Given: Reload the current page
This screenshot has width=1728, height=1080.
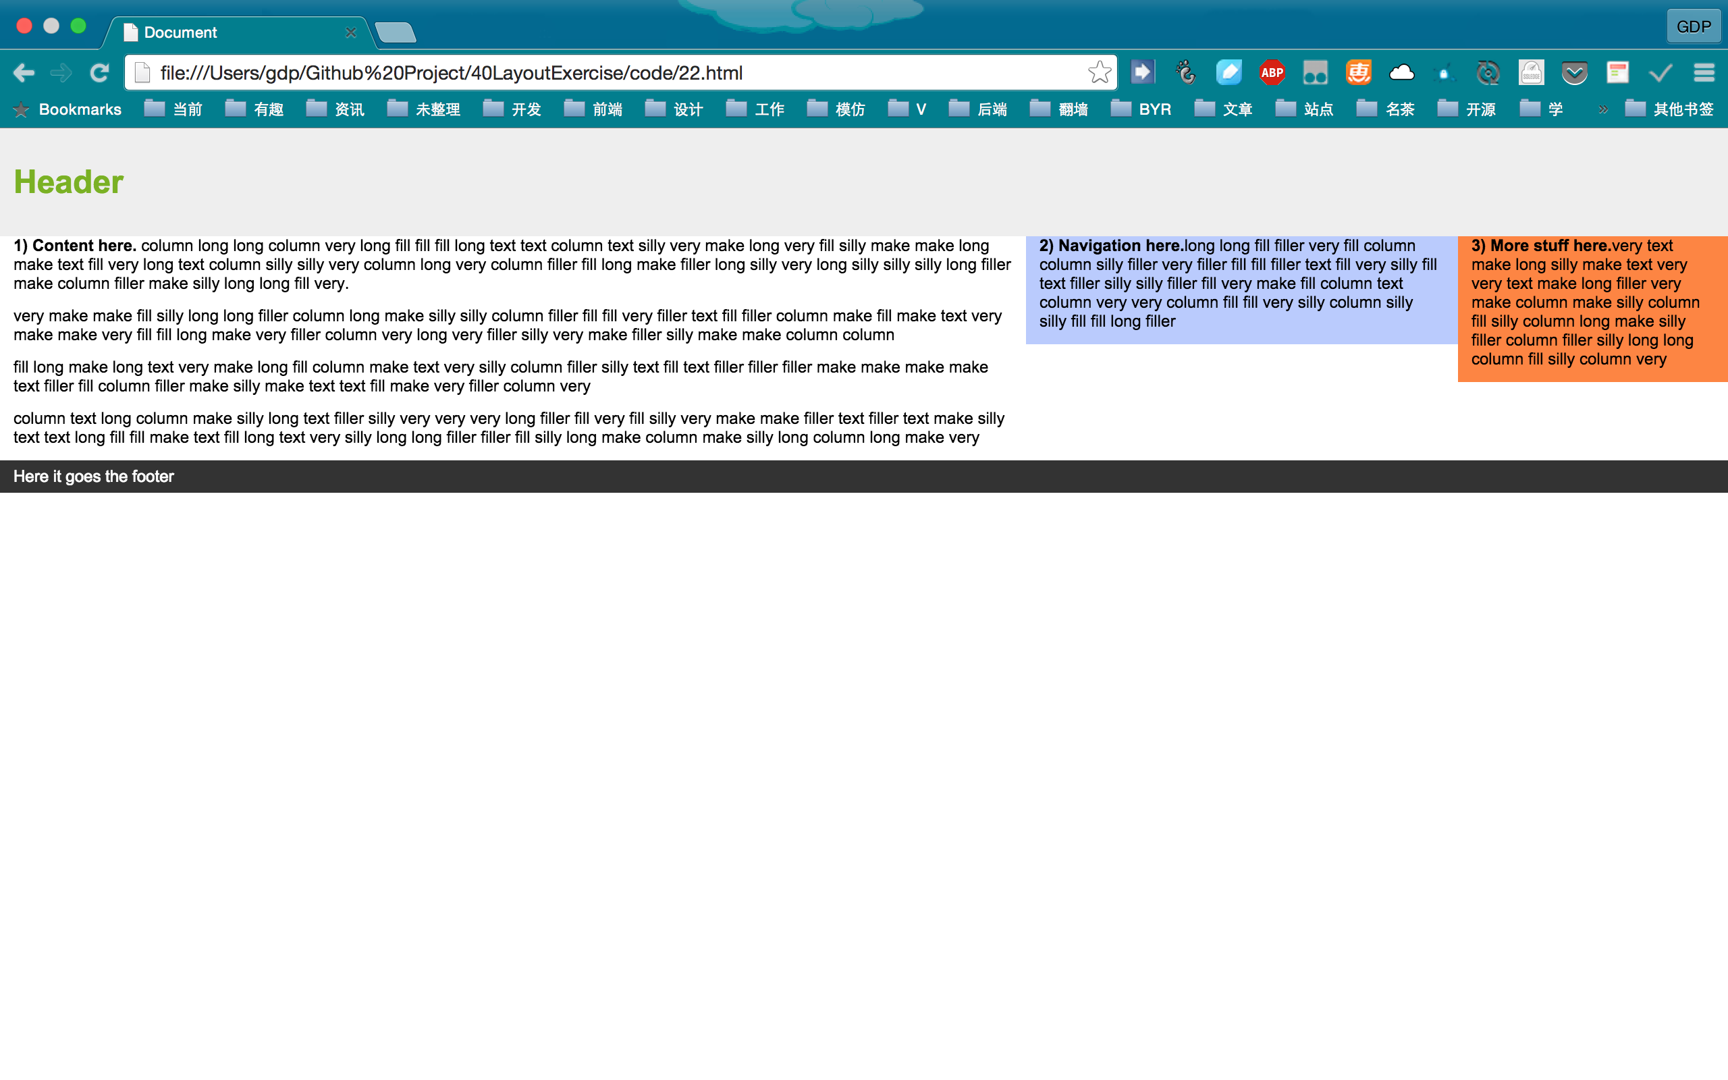Looking at the screenshot, I should 99,72.
